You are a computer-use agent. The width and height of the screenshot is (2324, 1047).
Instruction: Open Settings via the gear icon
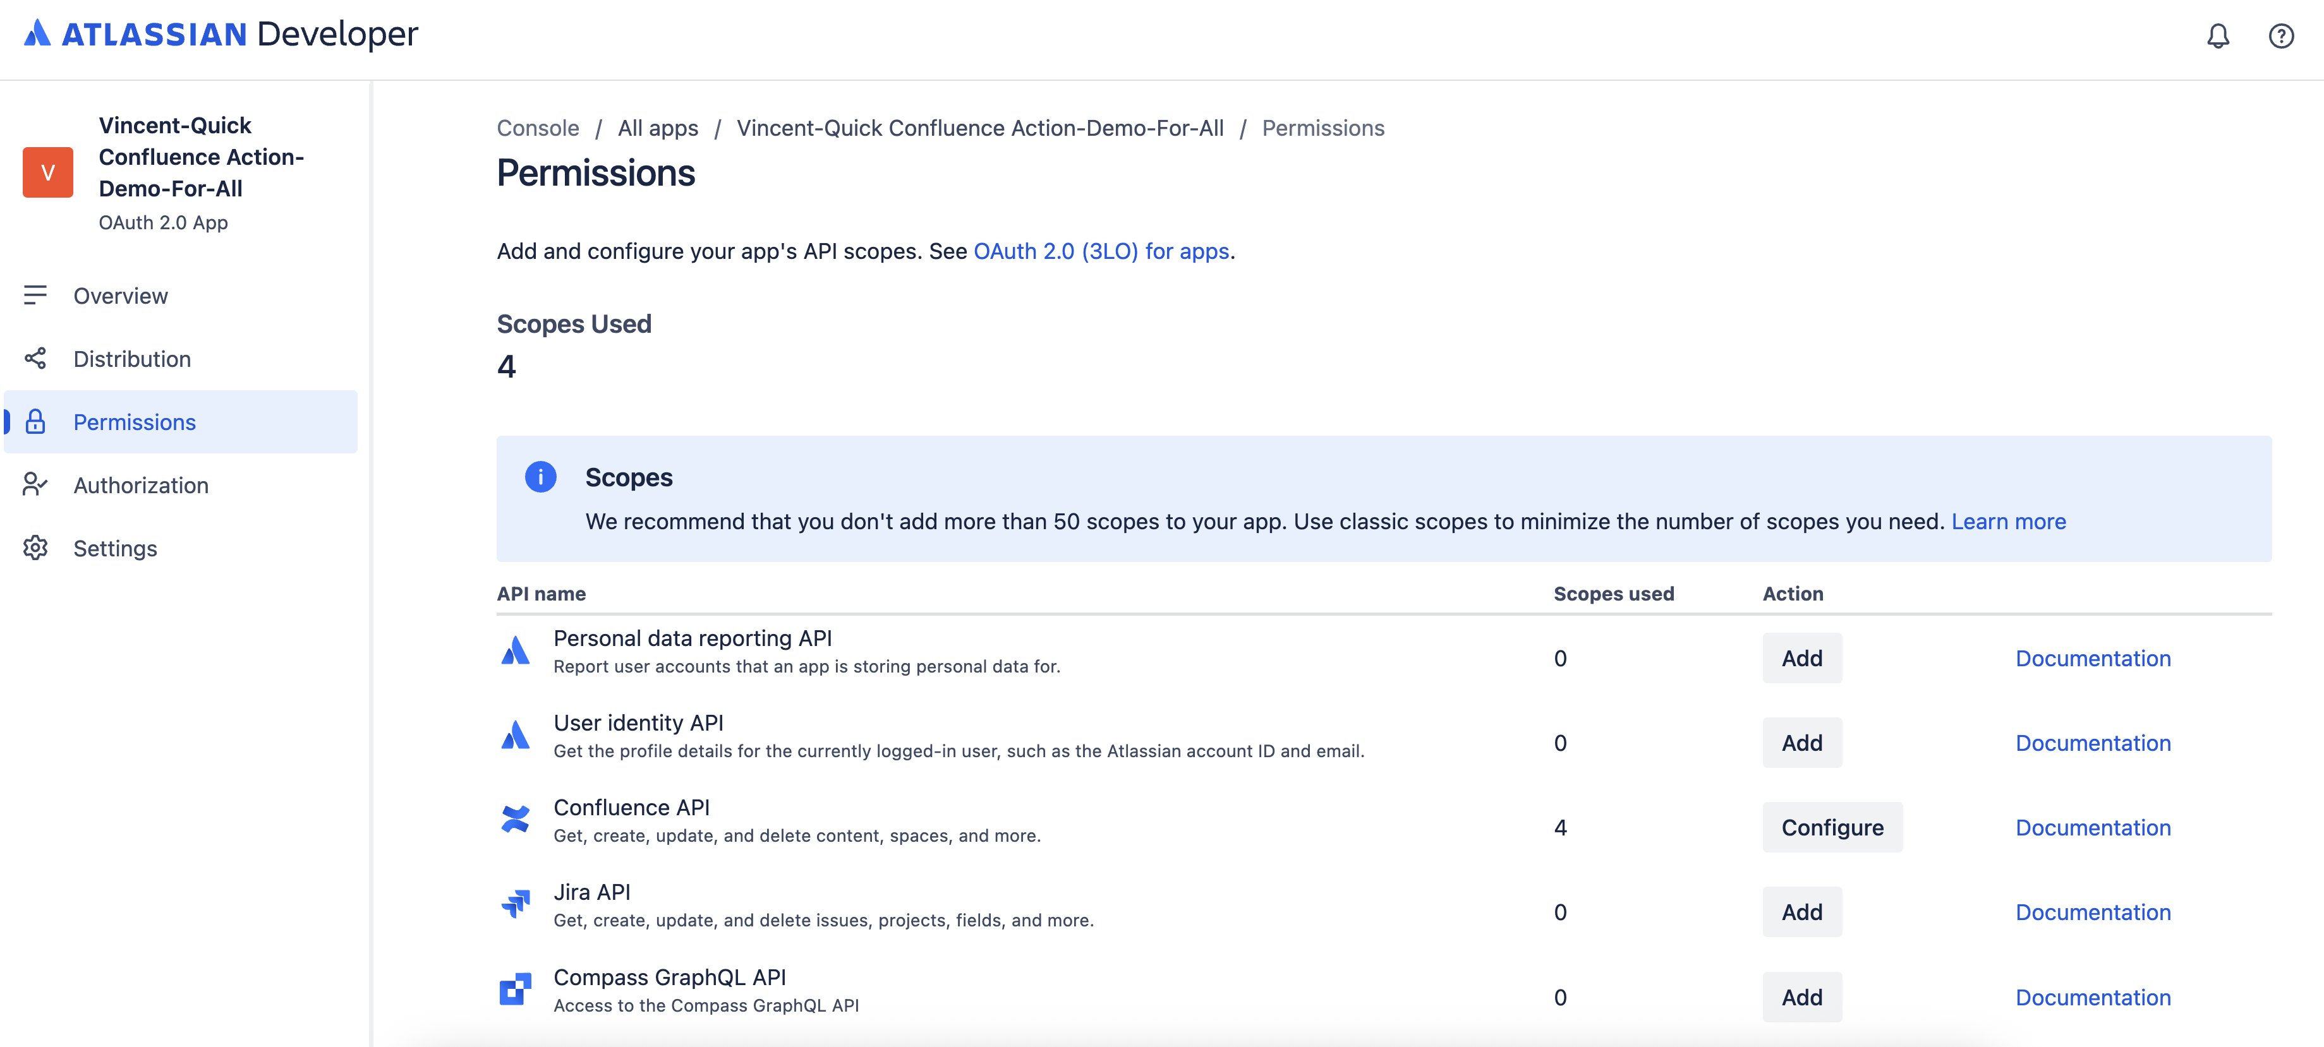point(36,547)
